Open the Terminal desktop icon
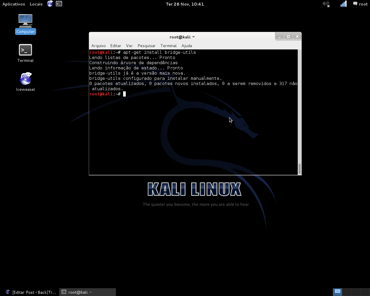 (25, 53)
